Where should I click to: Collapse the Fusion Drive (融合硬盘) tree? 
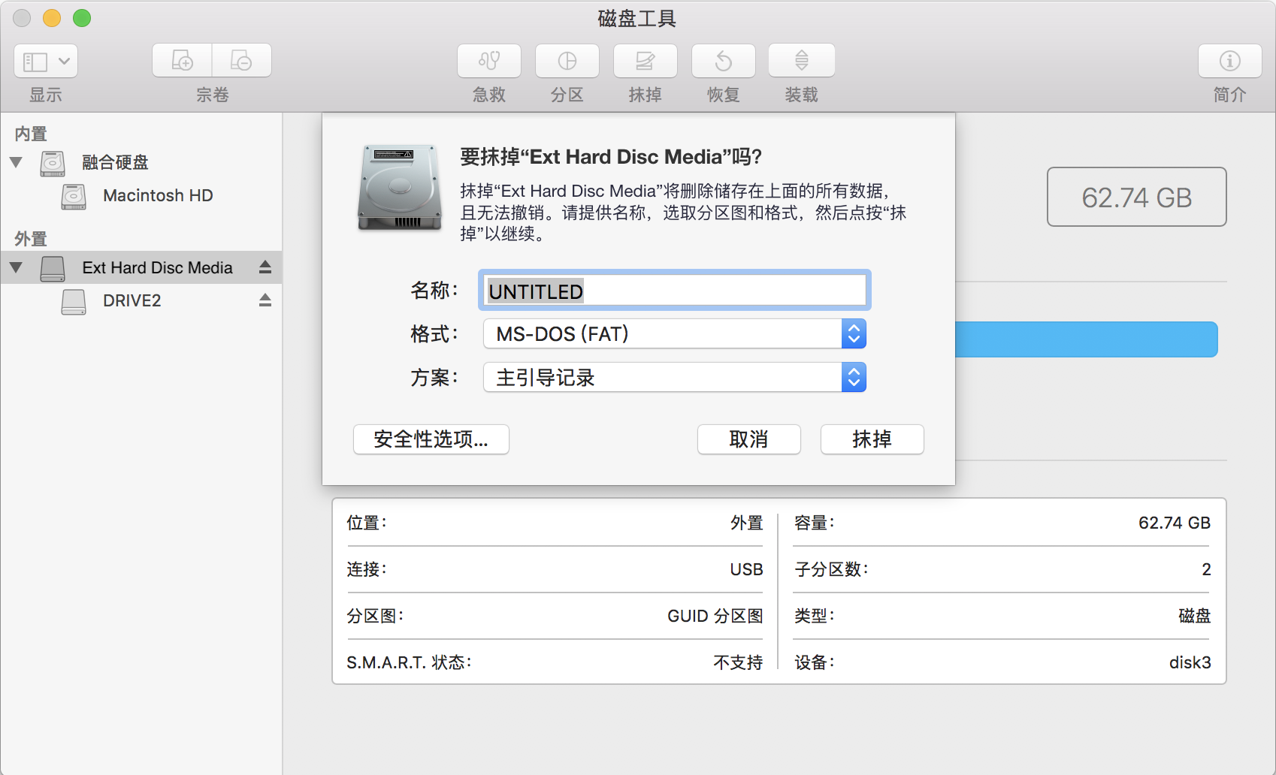coord(16,162)
